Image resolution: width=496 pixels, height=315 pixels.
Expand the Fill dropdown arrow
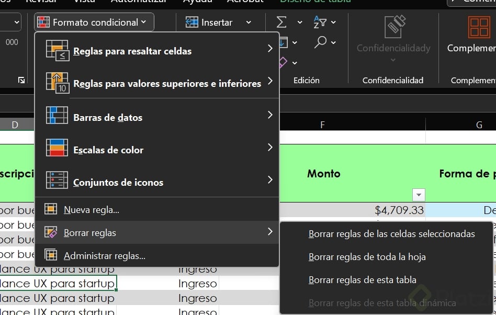[295, 42]
